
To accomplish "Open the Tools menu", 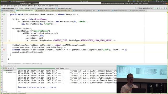I will (43, 6).
